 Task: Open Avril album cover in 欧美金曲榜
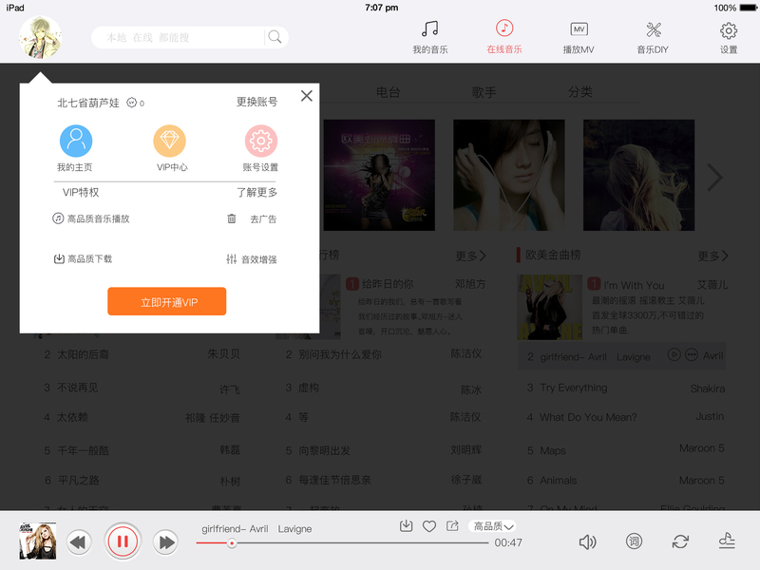point(550,307)
